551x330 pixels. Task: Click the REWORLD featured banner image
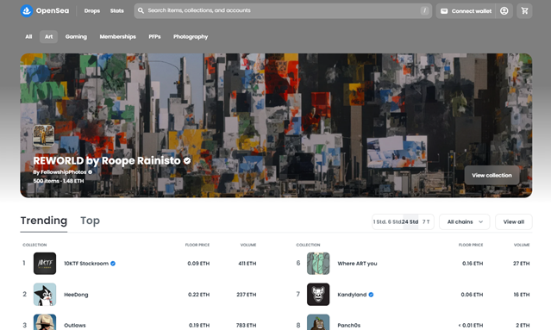(x=276, y=125)
